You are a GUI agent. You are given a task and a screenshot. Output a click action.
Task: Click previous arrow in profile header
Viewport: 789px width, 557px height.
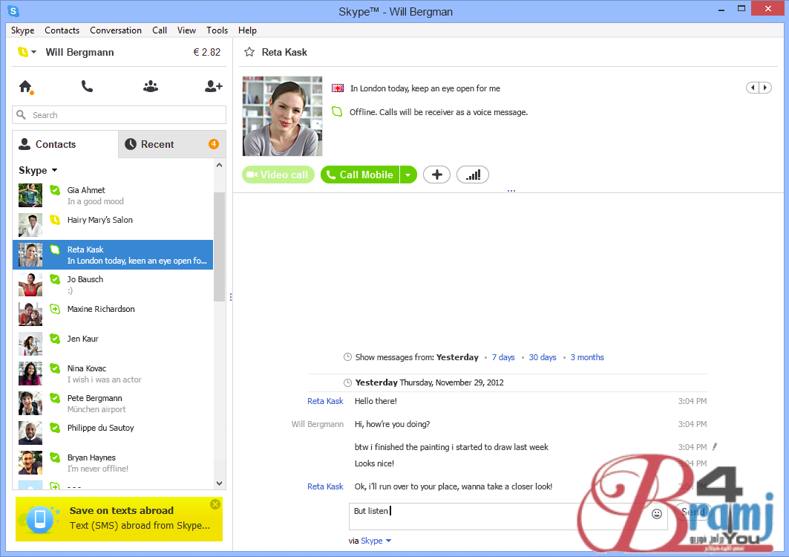point(753,88)
